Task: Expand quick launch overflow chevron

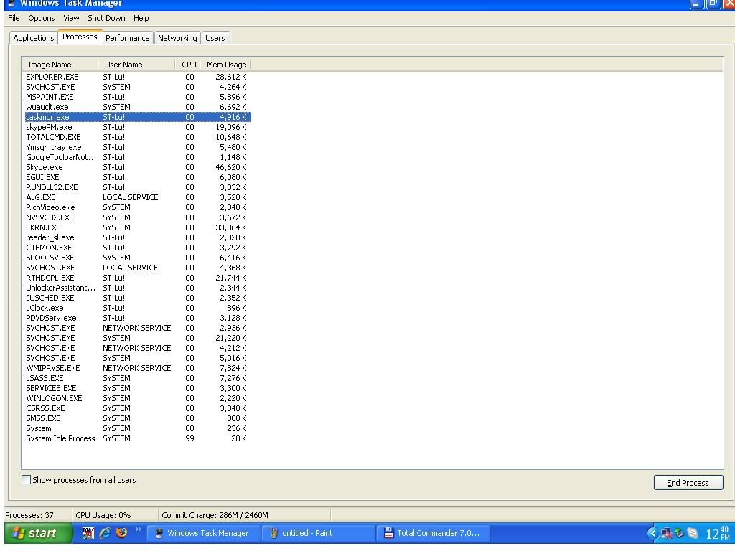Action: 139,529
